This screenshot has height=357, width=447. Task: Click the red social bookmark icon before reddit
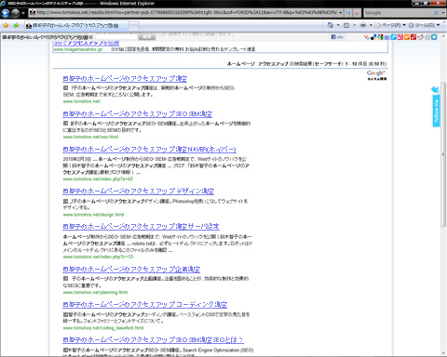pyautogui.click(x=413, y=37)
